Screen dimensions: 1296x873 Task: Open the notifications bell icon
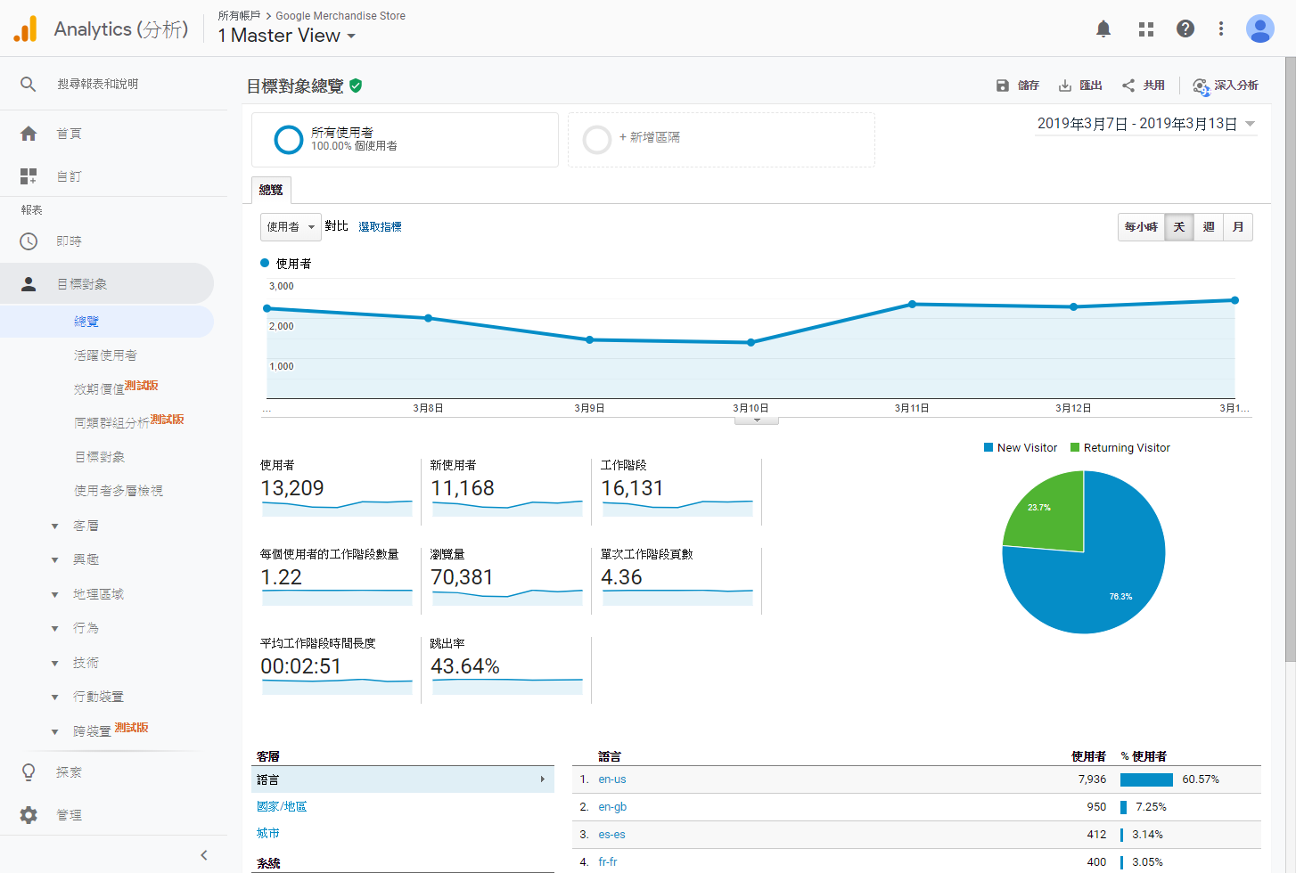click(x=1103, y=29)
